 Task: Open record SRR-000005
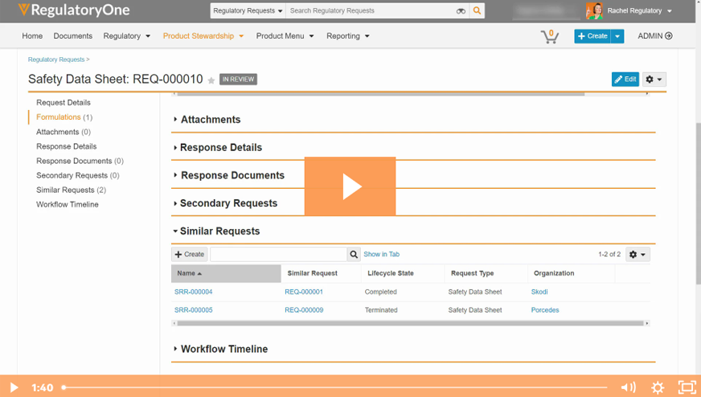coord(193,310)
